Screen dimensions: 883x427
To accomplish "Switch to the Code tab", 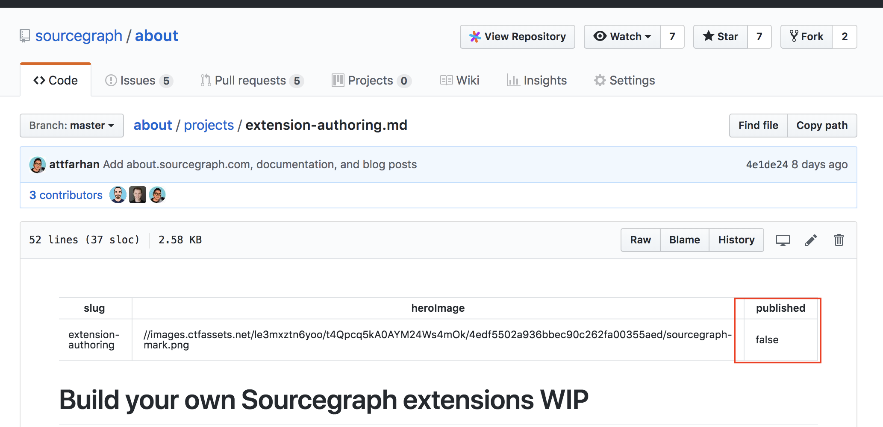I will [x=56, y=80].
